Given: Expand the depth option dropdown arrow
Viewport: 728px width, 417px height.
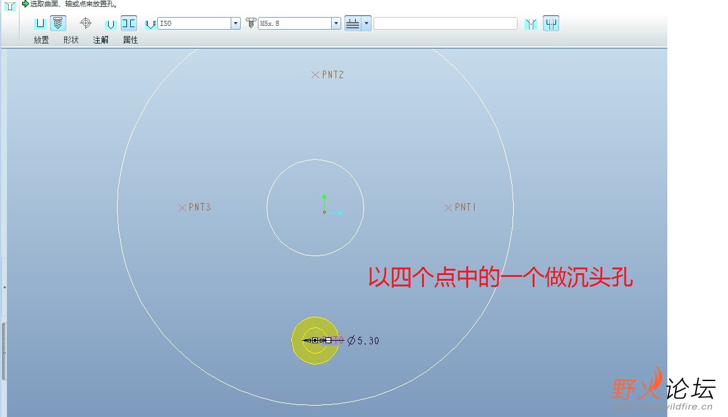Looking at the screenshot, I should (367, 23).
